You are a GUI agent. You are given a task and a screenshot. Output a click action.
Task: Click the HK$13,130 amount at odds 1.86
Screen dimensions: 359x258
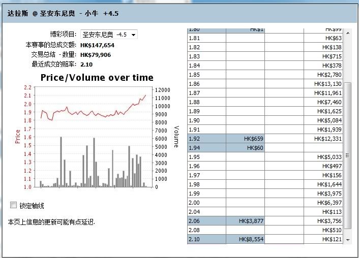coord(323,84)
